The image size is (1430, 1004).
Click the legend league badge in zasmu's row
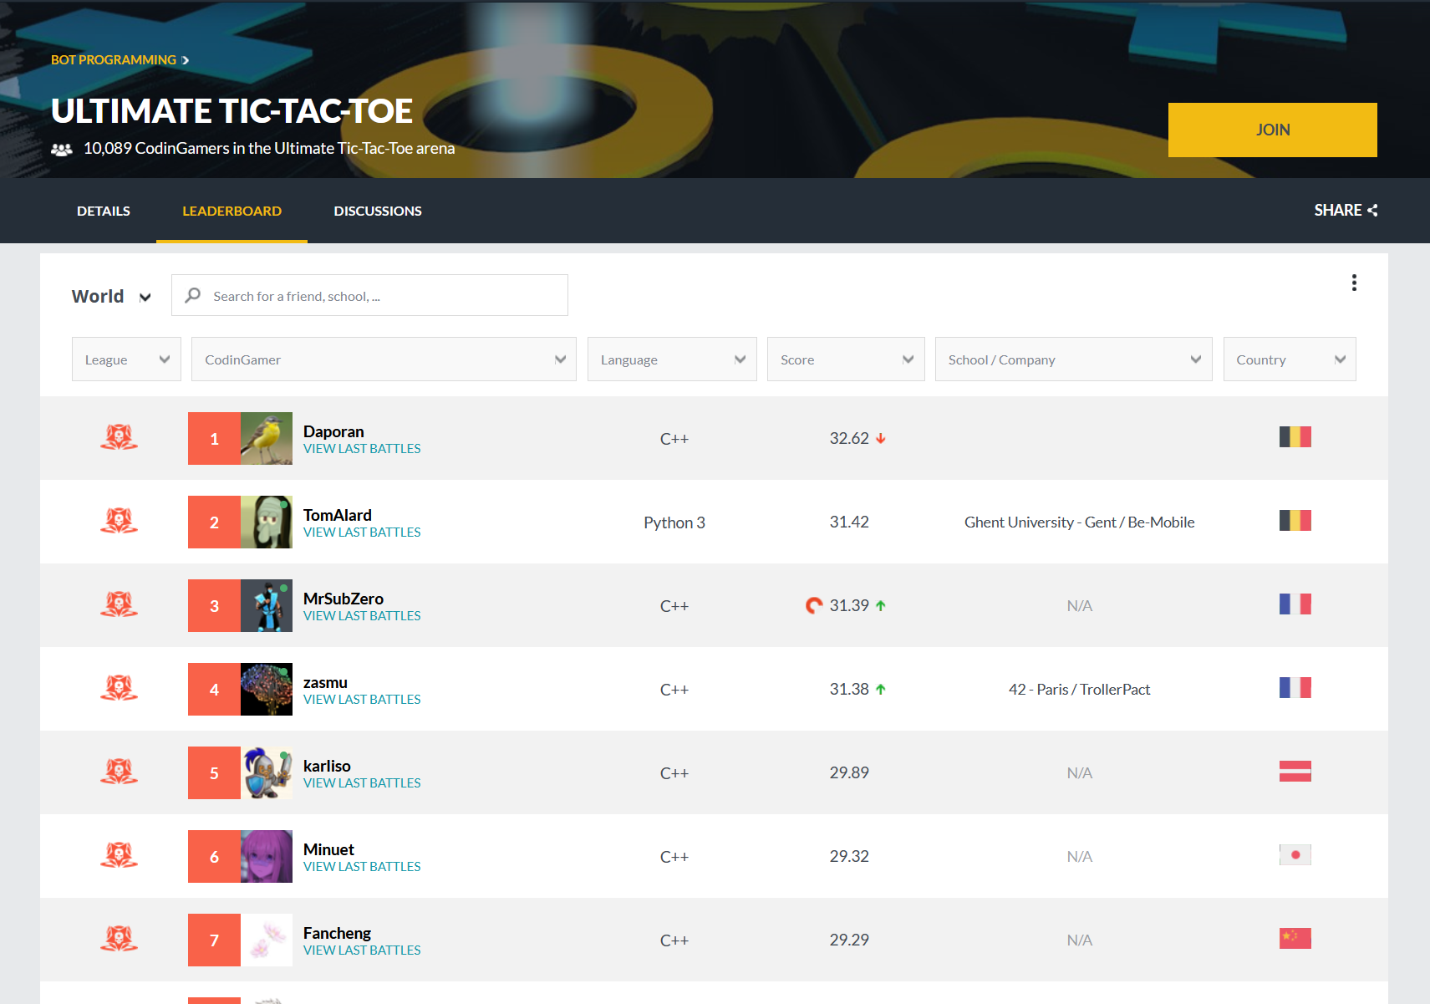120,688
